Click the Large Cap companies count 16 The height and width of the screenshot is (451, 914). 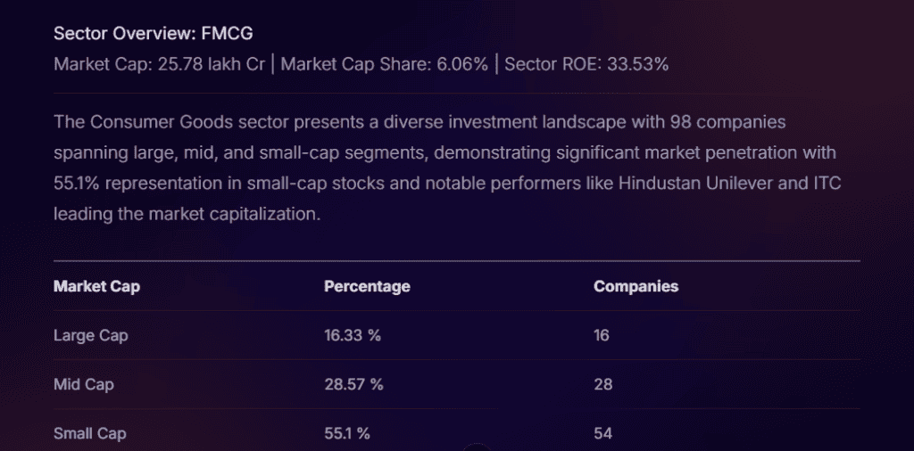tap(602, 335)
